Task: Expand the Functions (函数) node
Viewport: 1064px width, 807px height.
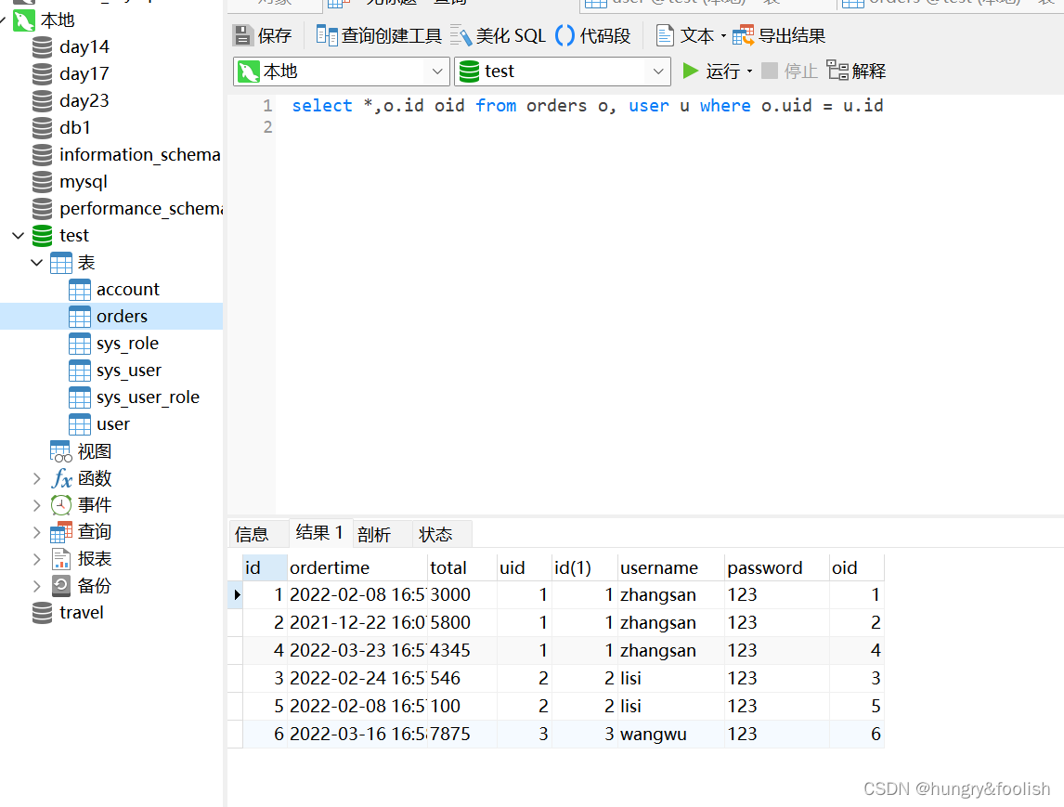Action: point(36,478)
